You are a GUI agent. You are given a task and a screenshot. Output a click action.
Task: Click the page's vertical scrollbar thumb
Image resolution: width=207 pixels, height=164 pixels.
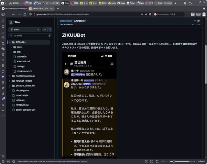[x=206, y=65]
